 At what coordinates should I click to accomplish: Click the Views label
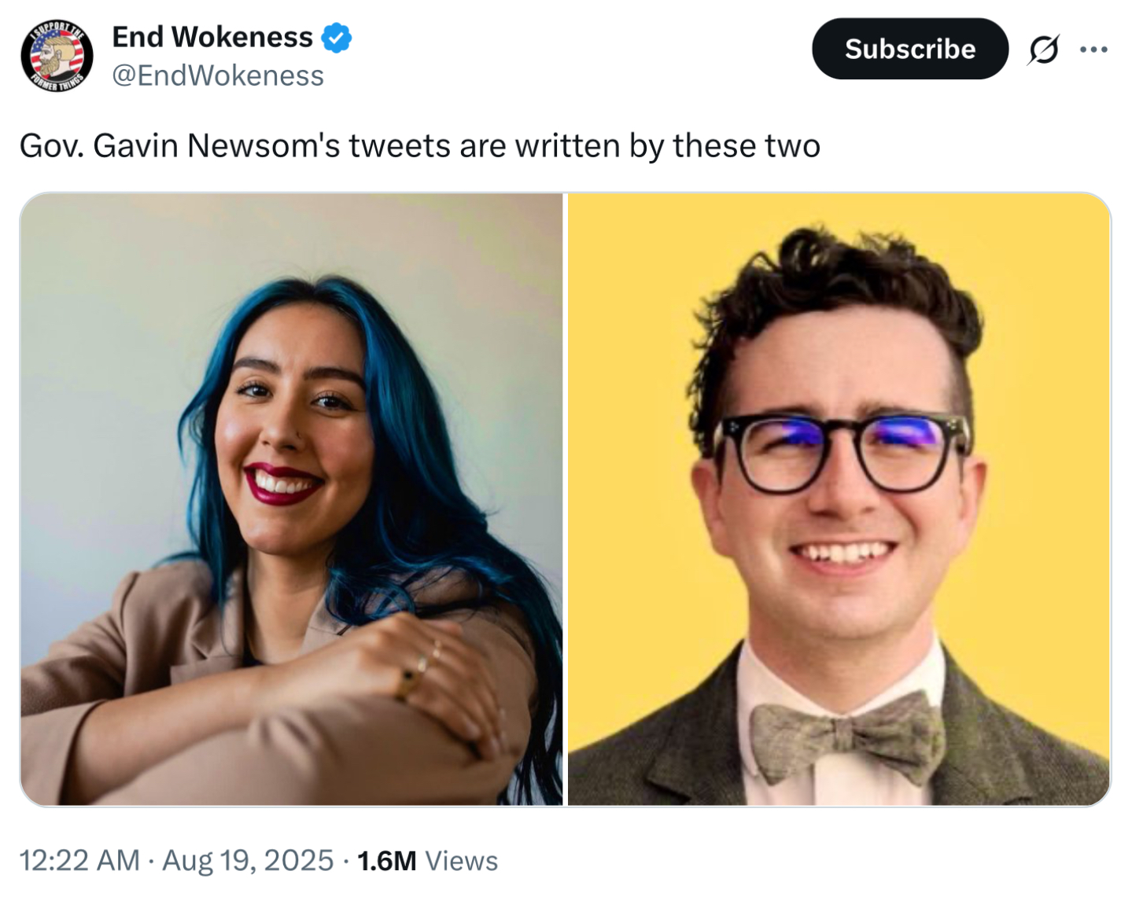[462, 861]
